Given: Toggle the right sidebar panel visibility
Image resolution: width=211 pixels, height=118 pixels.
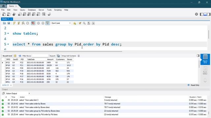Looking at the screenshot, I should tap(209, 14).
